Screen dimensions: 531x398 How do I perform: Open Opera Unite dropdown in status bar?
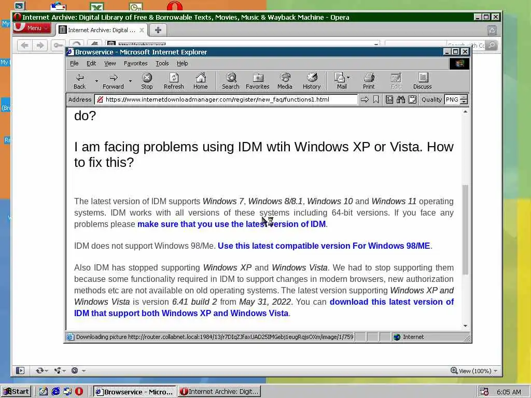60,371
